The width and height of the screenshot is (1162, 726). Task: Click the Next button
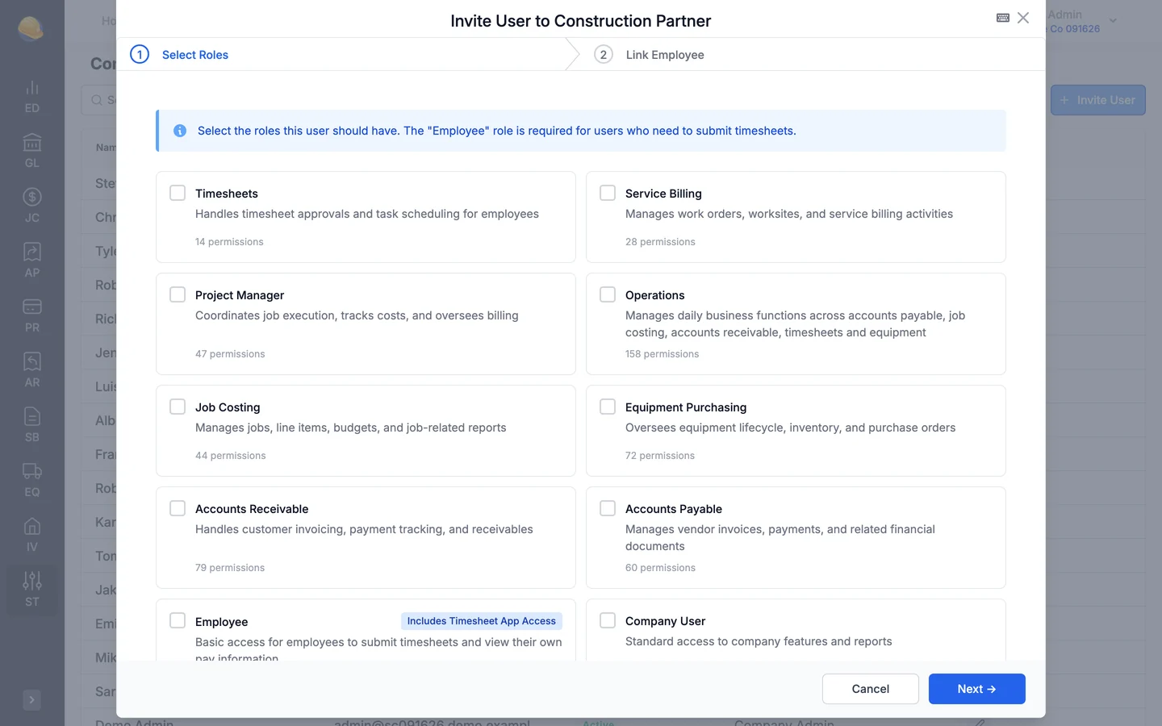pos(977,689)
